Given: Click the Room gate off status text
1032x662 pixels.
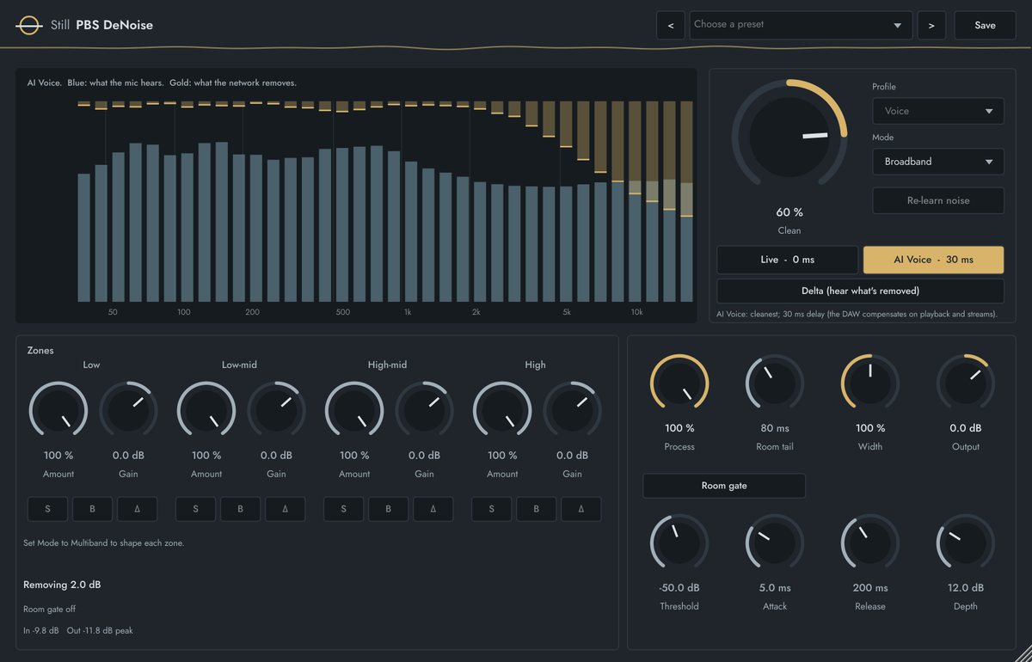Looking at the screenshot, I should tap(50, 609).
